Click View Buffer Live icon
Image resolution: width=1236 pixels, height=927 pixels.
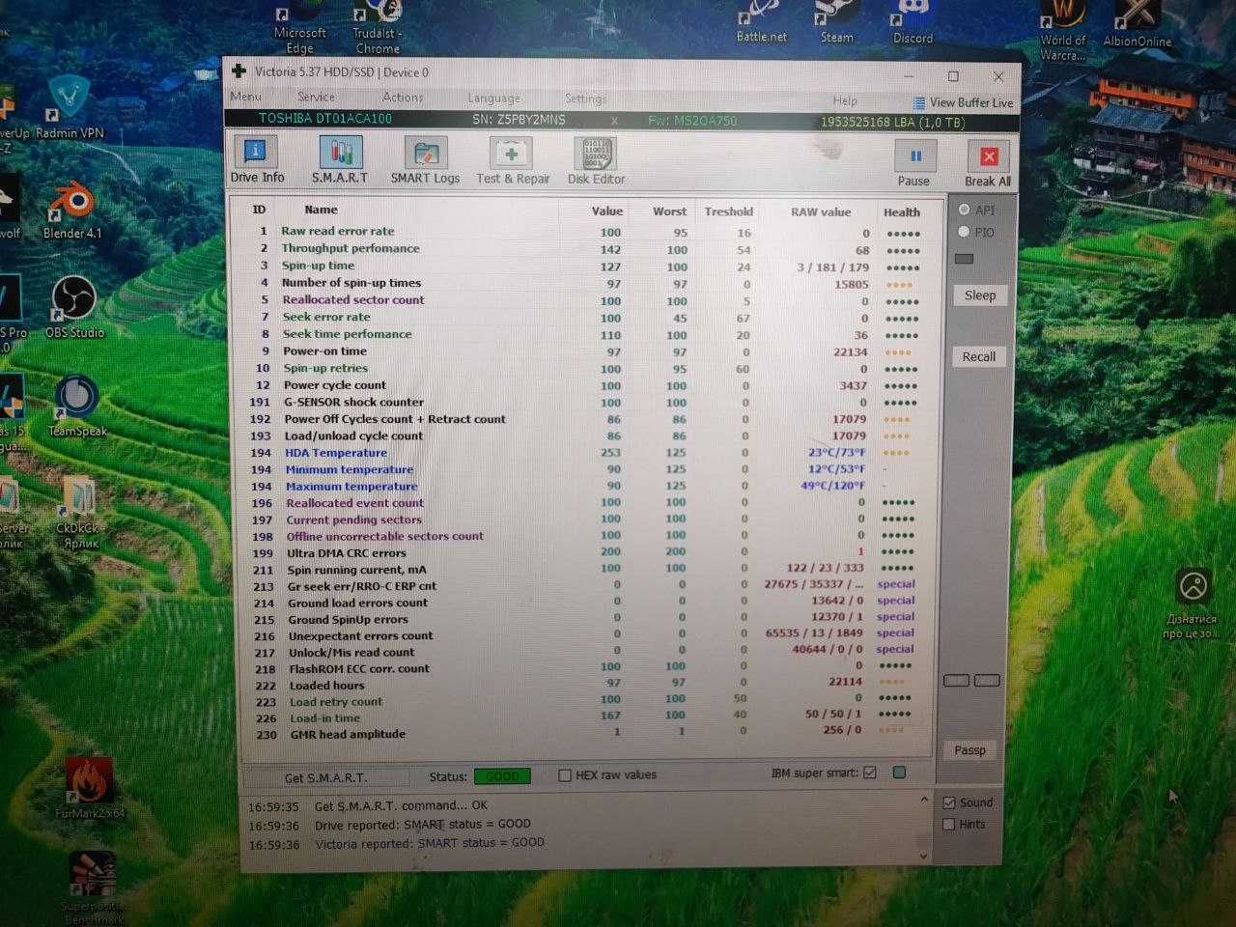[x=919, y=102]
